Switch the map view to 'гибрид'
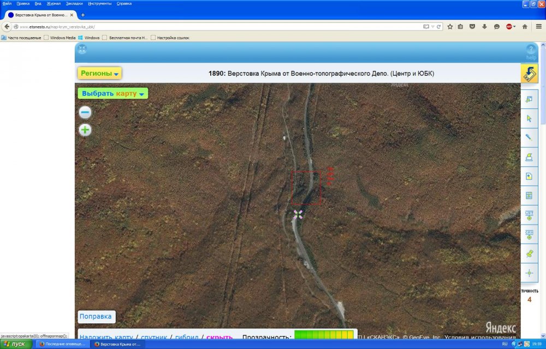546x349 pixels. click(187, 338)
